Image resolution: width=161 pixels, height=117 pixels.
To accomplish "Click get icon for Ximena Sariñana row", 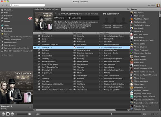I will tap(74, 50).
